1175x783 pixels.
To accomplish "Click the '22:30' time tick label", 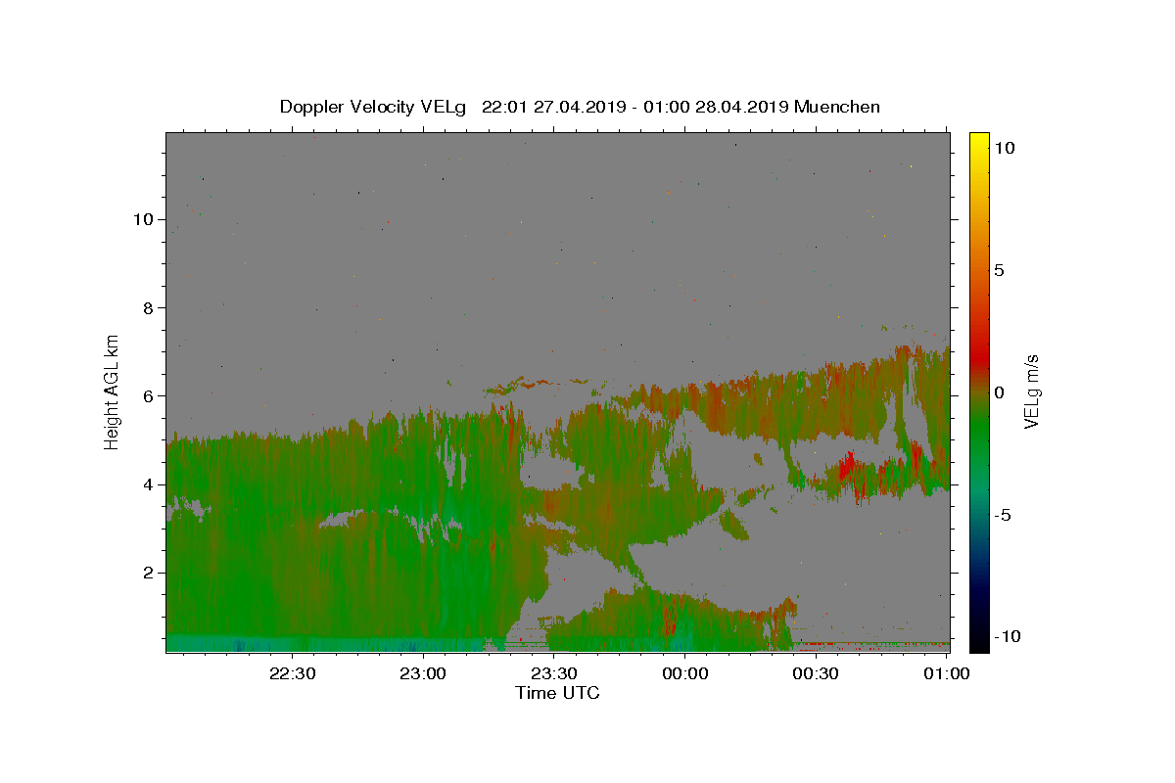I will (292, 673).
